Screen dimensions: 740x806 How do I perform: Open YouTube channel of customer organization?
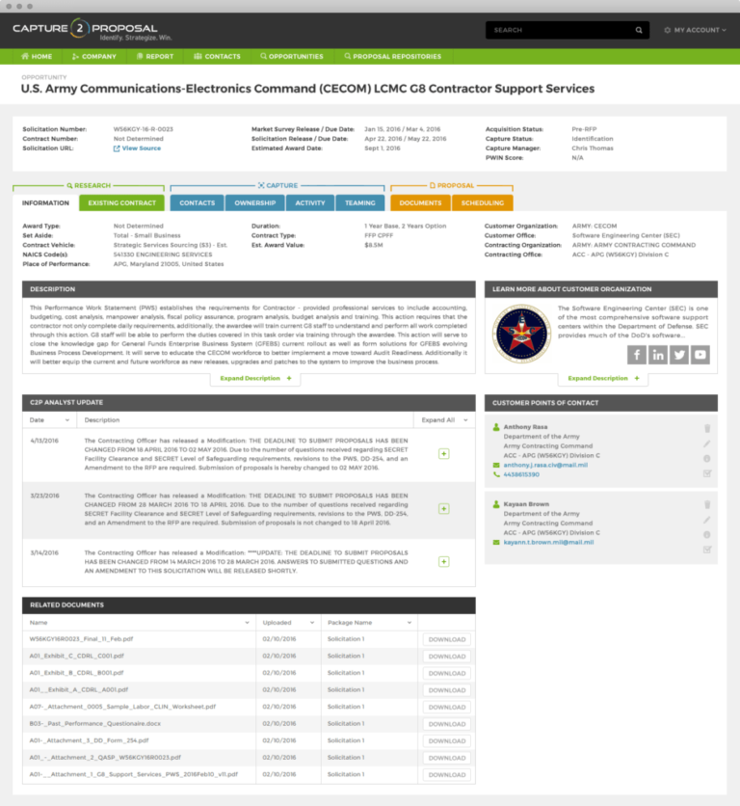point(700,355)
